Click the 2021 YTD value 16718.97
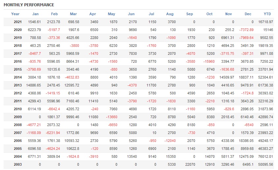The width and height of the screenshot is (278, 170). (266, 22)
